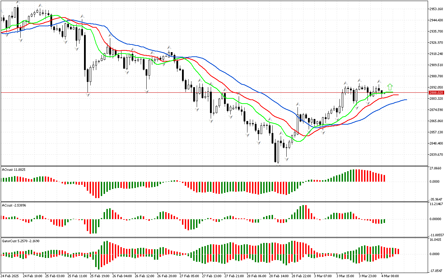Select price level 2935.700 on the scale
Image resolution: width=448 pixels, height=280 pixels.
pyautogui.click(x=437, y=31)
